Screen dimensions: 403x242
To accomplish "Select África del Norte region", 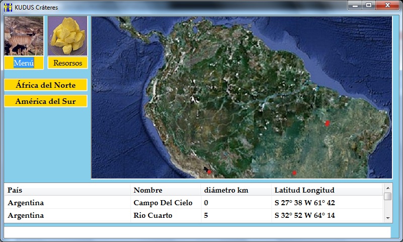I will tap(46, 85).
